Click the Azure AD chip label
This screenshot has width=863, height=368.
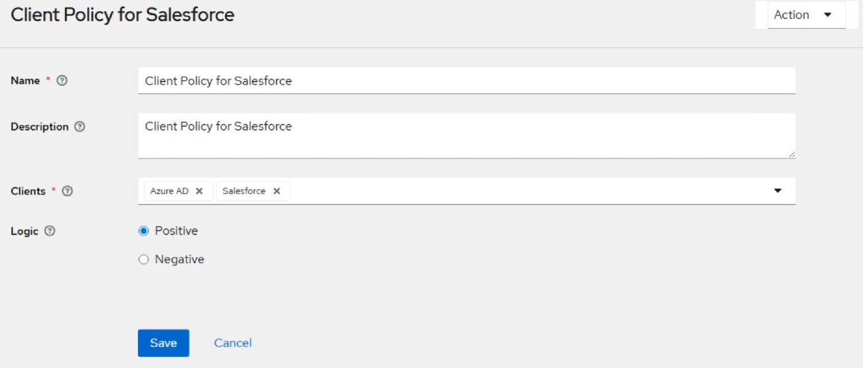(x=169, y=191)
